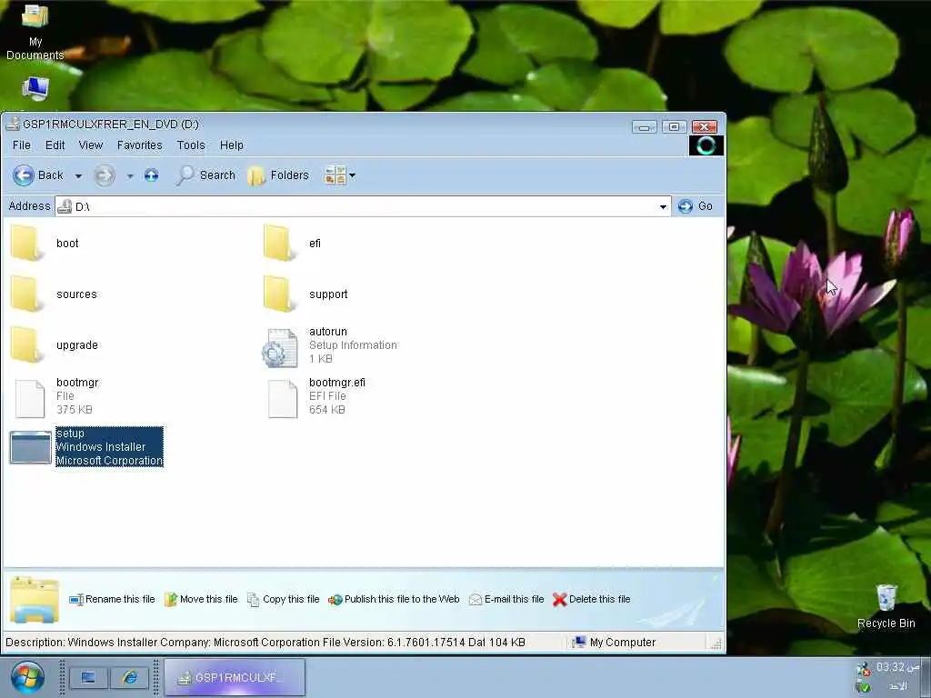
Task: Click Copy this file
Action: coord(284,600)
